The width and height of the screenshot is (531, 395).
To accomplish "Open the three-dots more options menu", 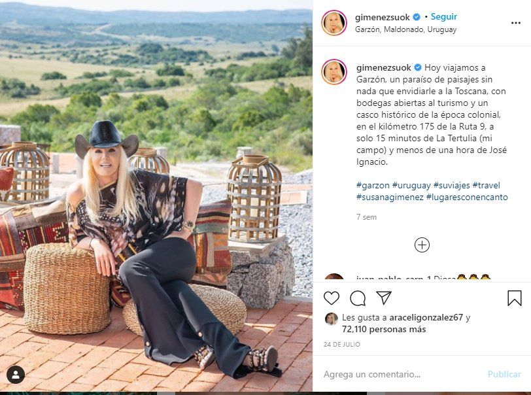I will 516,23.
